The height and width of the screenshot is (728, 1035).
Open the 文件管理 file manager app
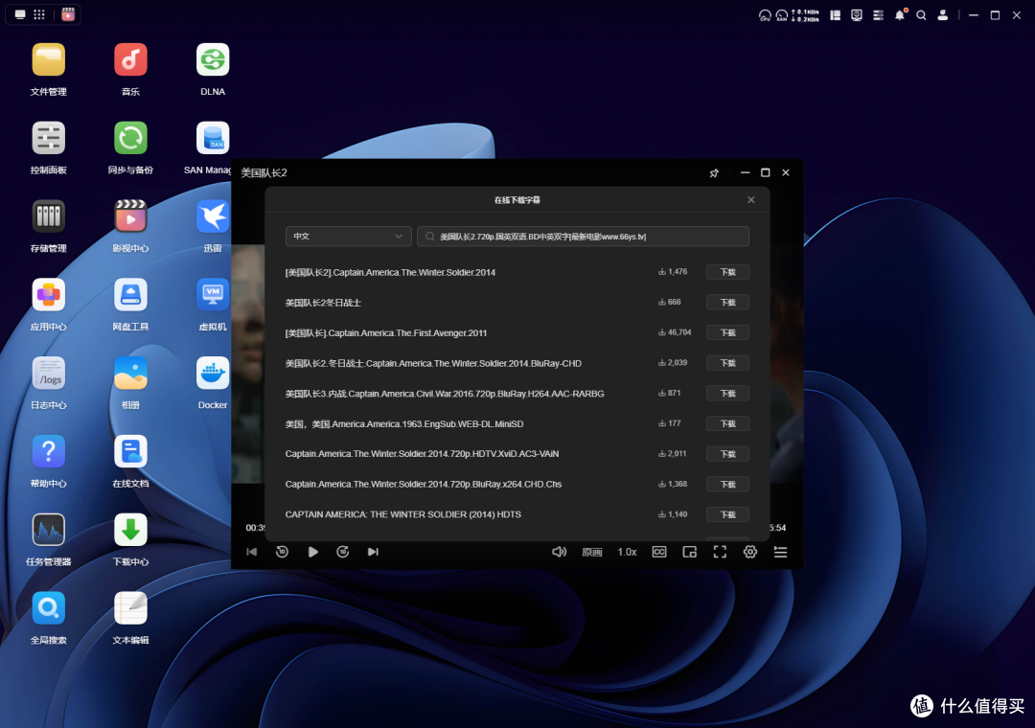pyautogui.click(x=48, y=60)
